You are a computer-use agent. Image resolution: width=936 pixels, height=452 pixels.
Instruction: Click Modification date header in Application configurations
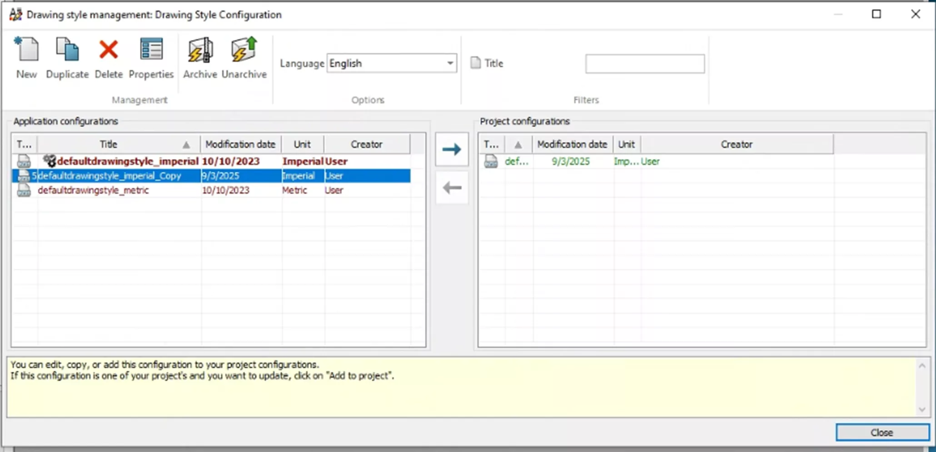click(x=240, y=144)
